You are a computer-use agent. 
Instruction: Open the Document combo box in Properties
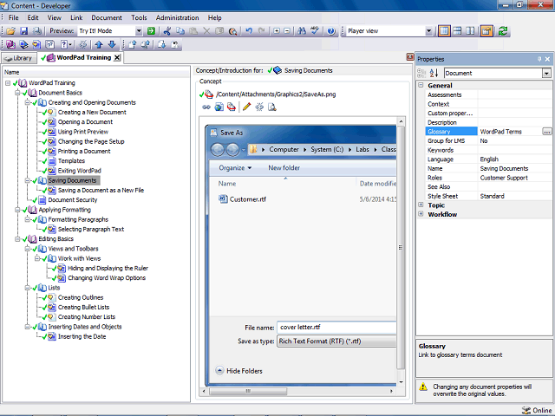click(x=498, y=73)
